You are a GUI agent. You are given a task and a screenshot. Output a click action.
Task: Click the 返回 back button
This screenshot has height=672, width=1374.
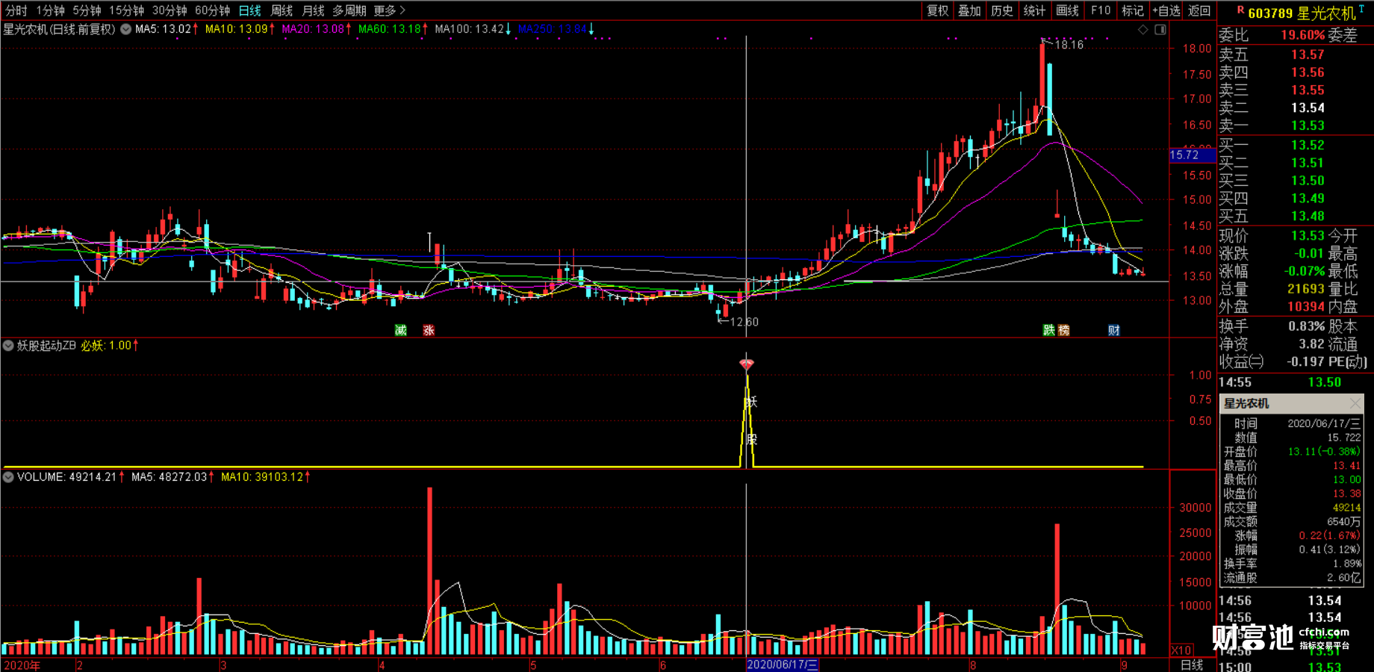(x=1199, y=10)
